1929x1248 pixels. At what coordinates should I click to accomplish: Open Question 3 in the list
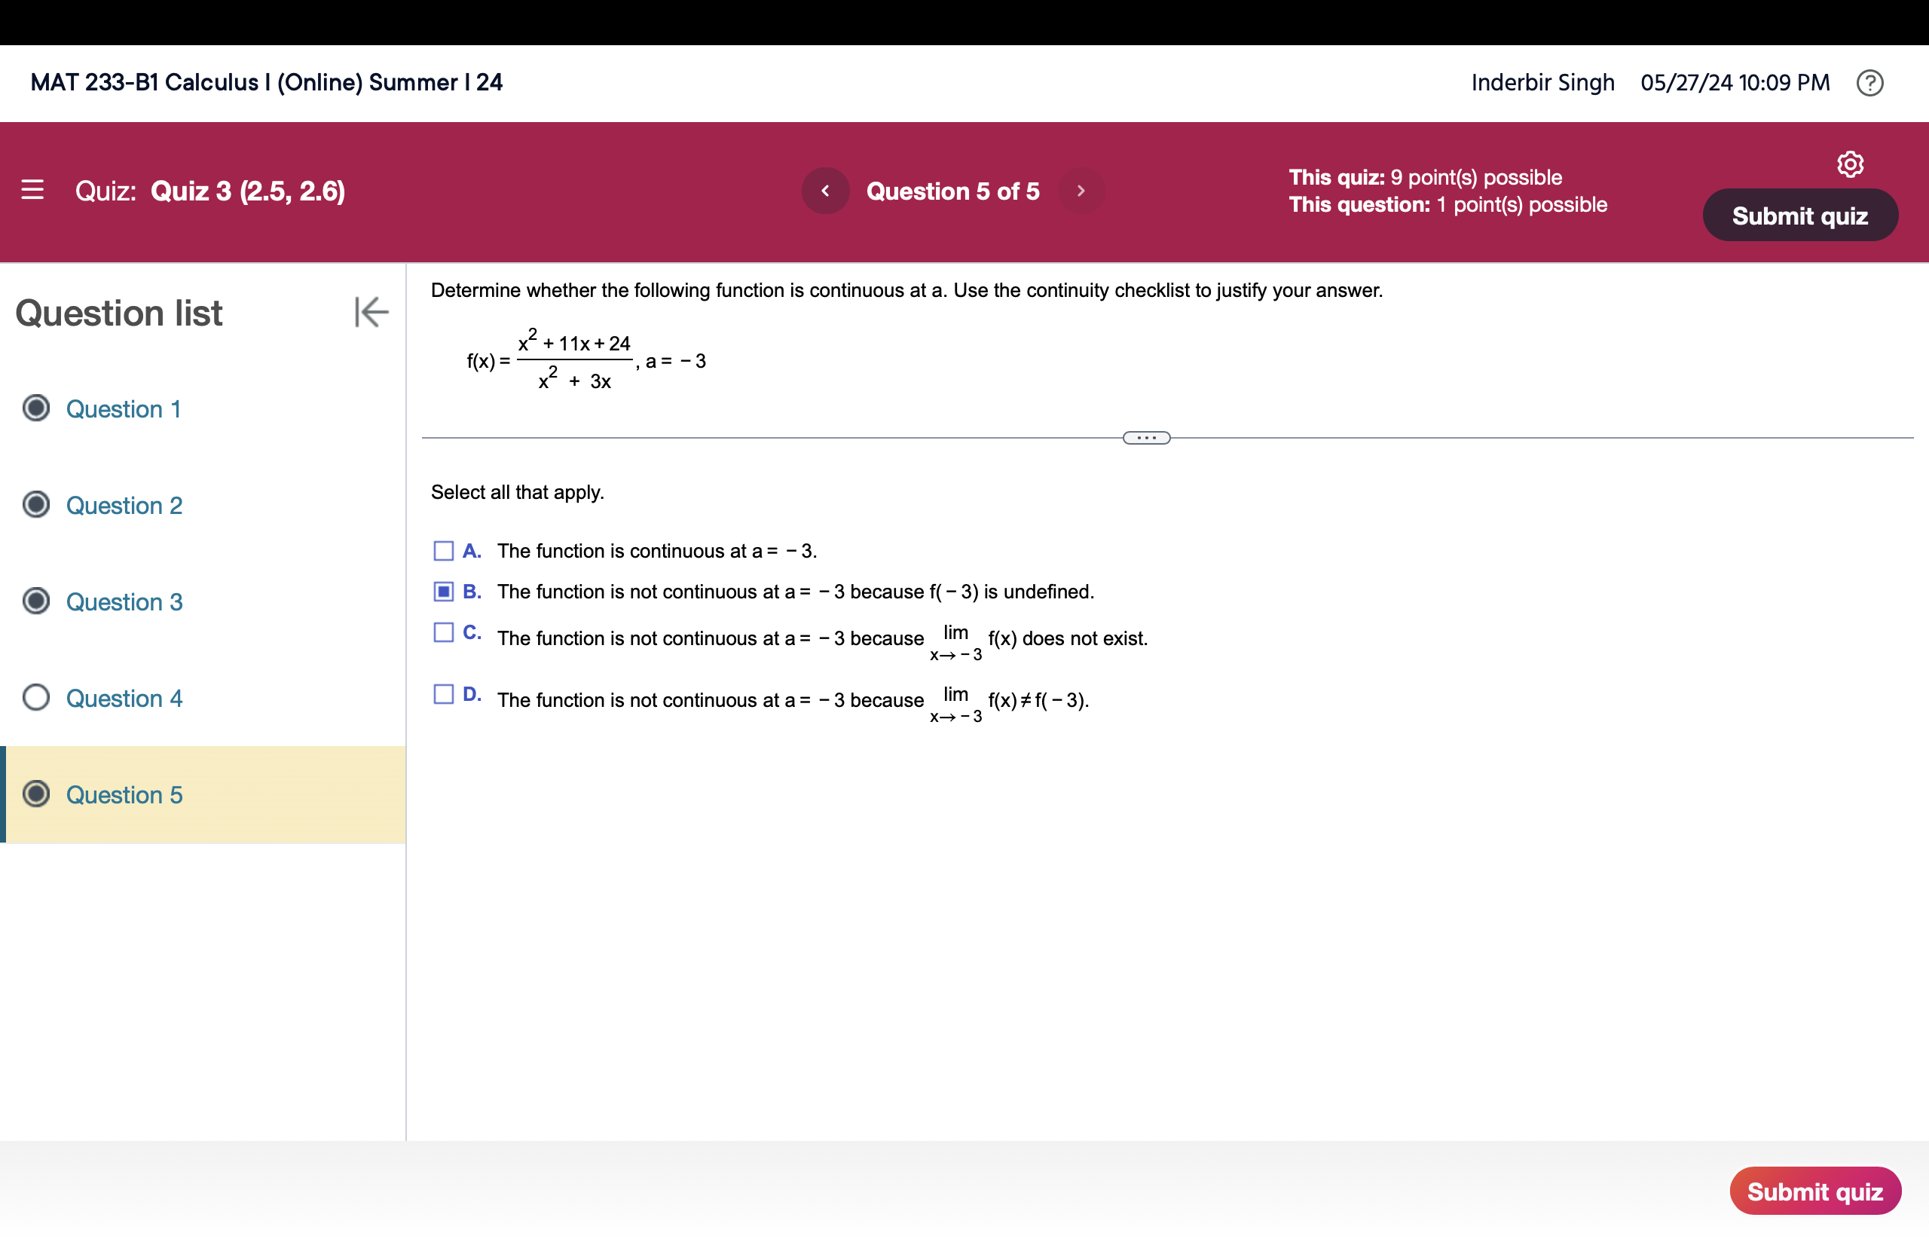tap(124, 602)
